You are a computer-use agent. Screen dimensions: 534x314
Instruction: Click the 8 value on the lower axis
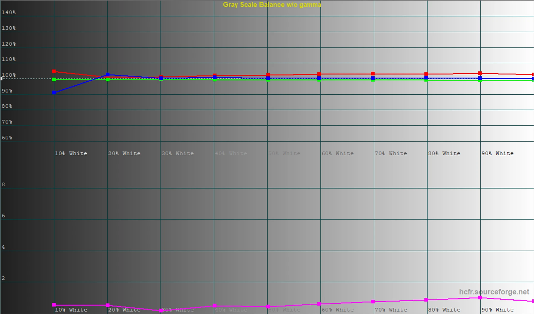pyautogui.click(x=3, y=184)
